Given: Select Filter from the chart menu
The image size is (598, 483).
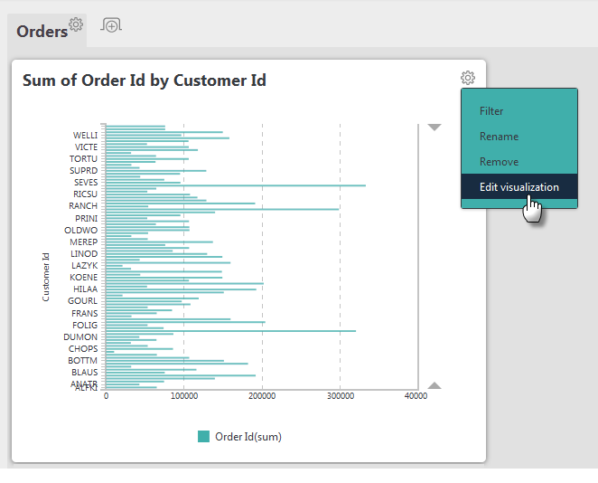Looking at the screenshot, I should coord(491,111).
